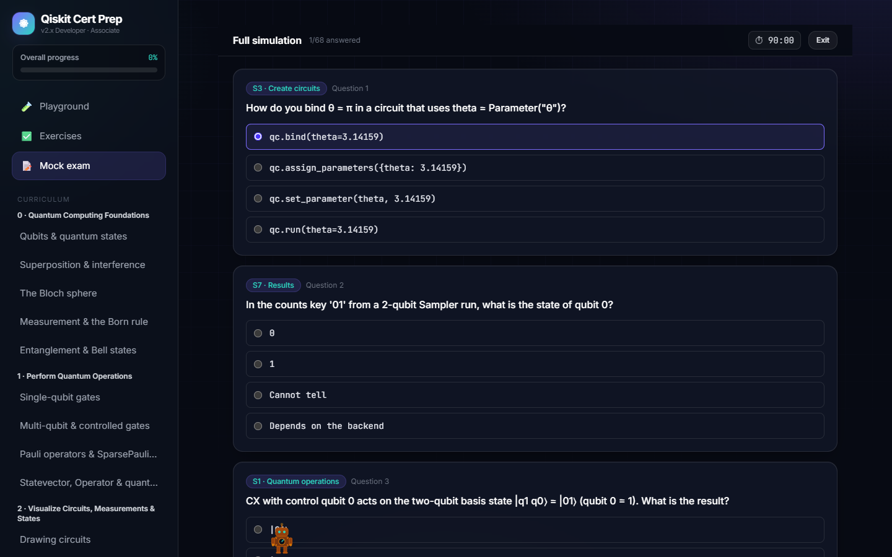Image resolution: width=892 pixels, height=557 pixels.
Task: Click the Qiskit Cert Prep logo icon
Action: coord(24,24)
